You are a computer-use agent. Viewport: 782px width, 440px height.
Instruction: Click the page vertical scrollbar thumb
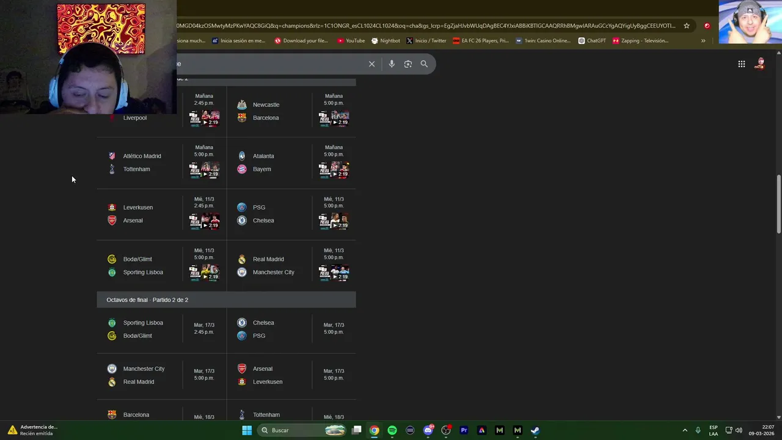point(779,204)
